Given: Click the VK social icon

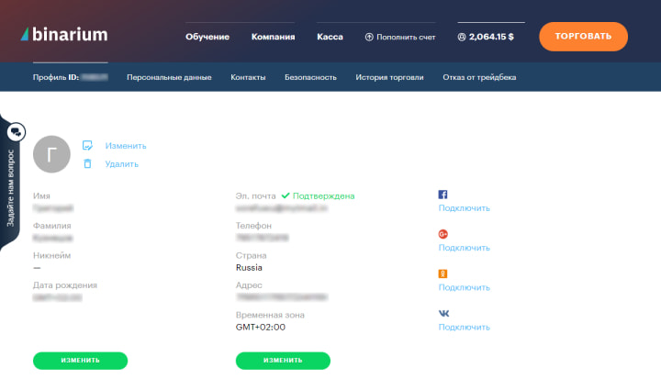Looking at the screenshot, I should (443, 313).
